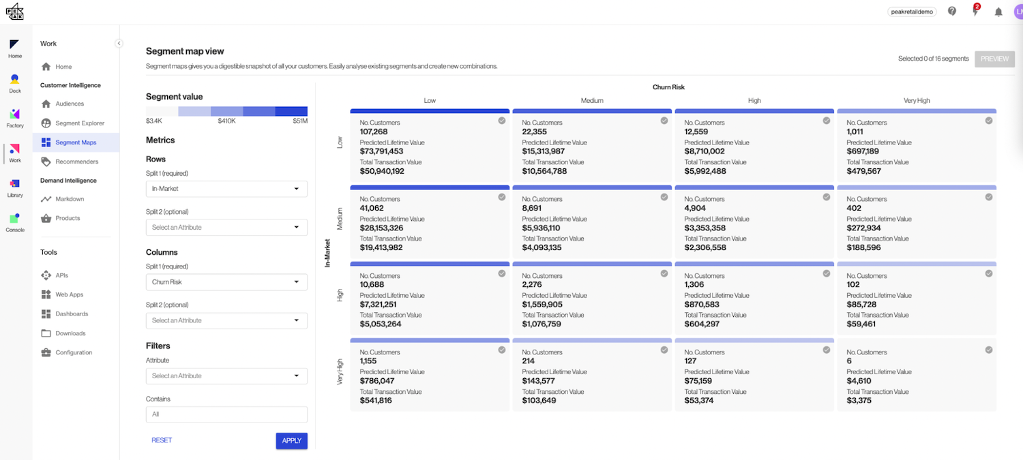Open the Columns Split 1 Churn Risk dropdown

tap(226, 281)
